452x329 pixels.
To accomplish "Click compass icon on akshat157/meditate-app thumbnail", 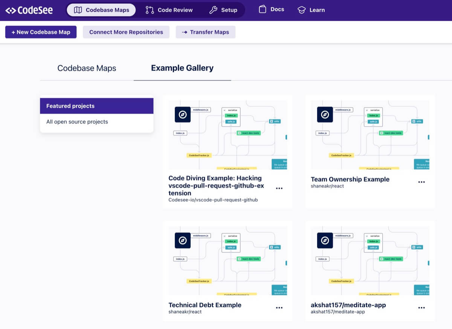I will [x=325, y=241].
